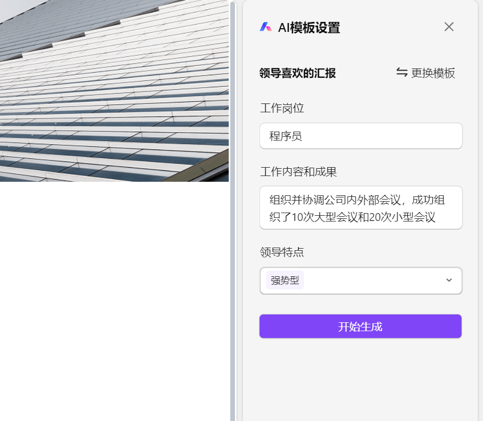The width and height of the screenshot is (483, 421).
Task: Click the 工作岗位 field containing 程序员
Action: tap(361, 136)
